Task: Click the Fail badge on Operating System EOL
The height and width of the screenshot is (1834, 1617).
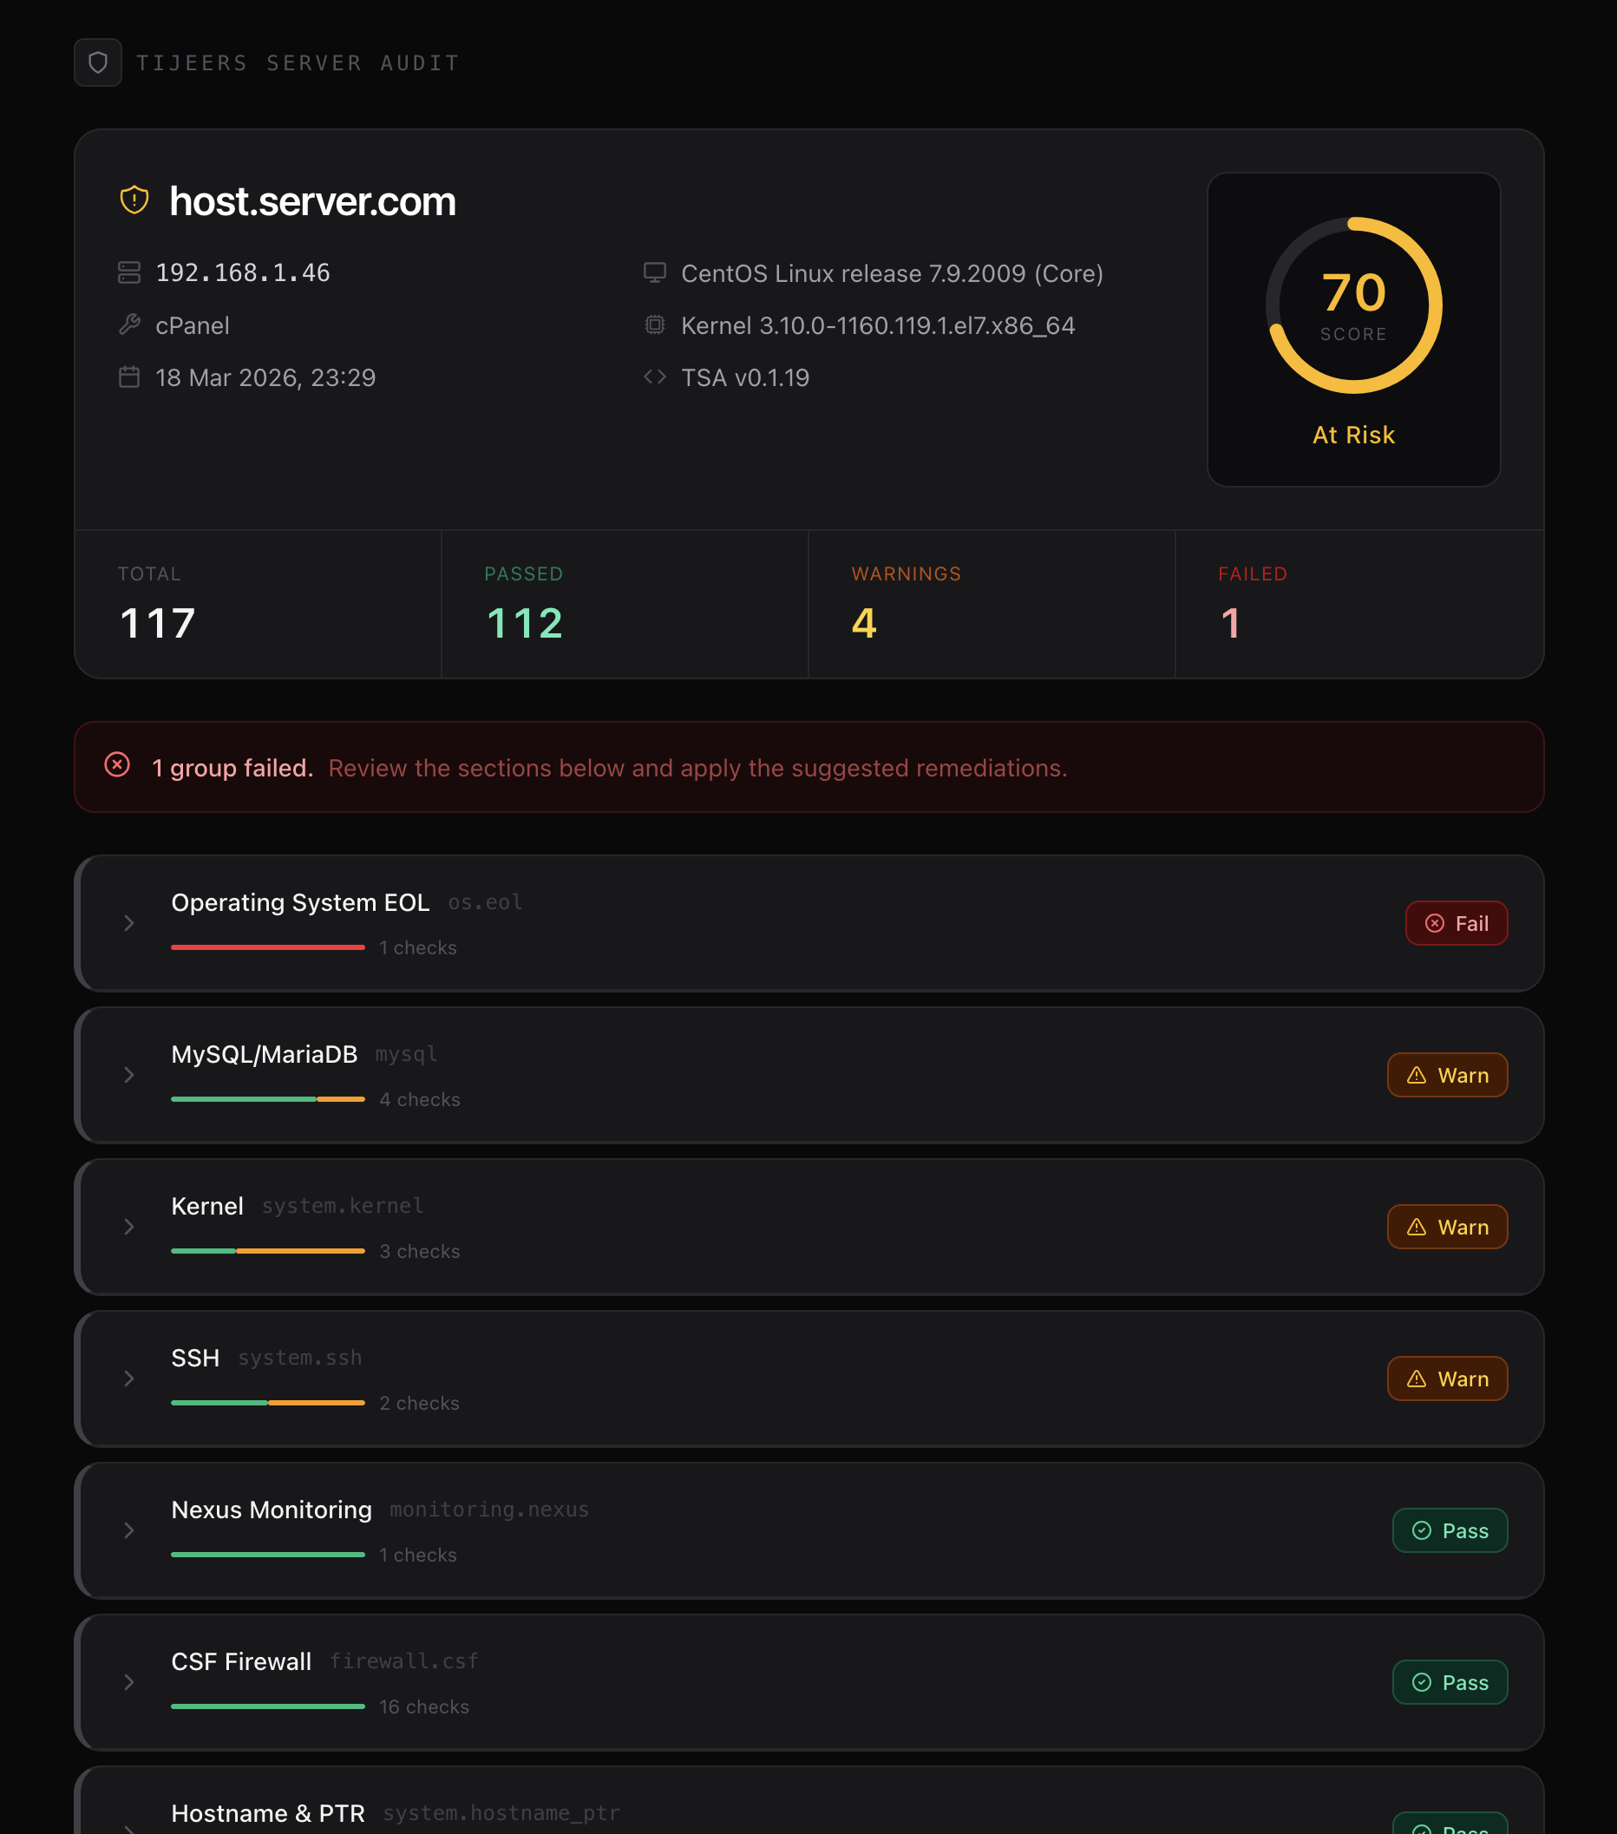Action: tap(1457, 922)
